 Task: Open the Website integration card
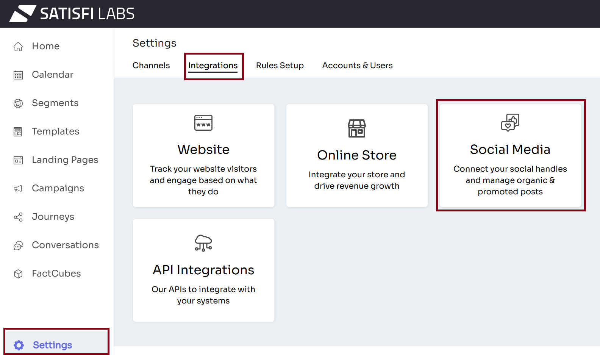pyautogui.click(x=203, y=156)
